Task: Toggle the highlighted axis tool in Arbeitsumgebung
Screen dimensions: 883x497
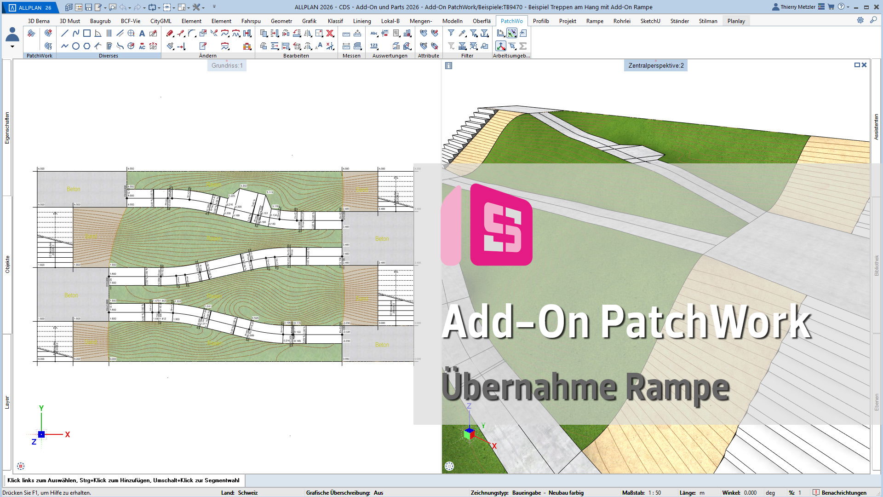Action: point(500,46)
